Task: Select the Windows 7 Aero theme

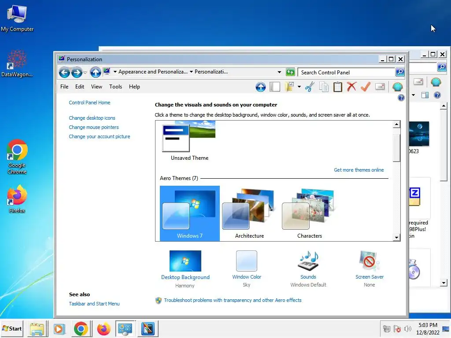Action: pyautogui.click(x=190, y=213)
